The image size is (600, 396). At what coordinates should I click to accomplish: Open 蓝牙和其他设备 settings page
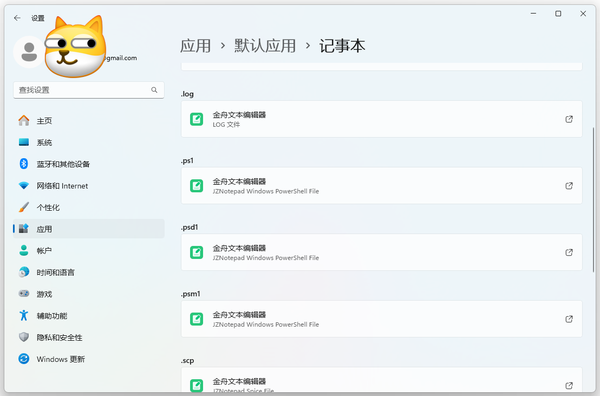coord(89,164)
